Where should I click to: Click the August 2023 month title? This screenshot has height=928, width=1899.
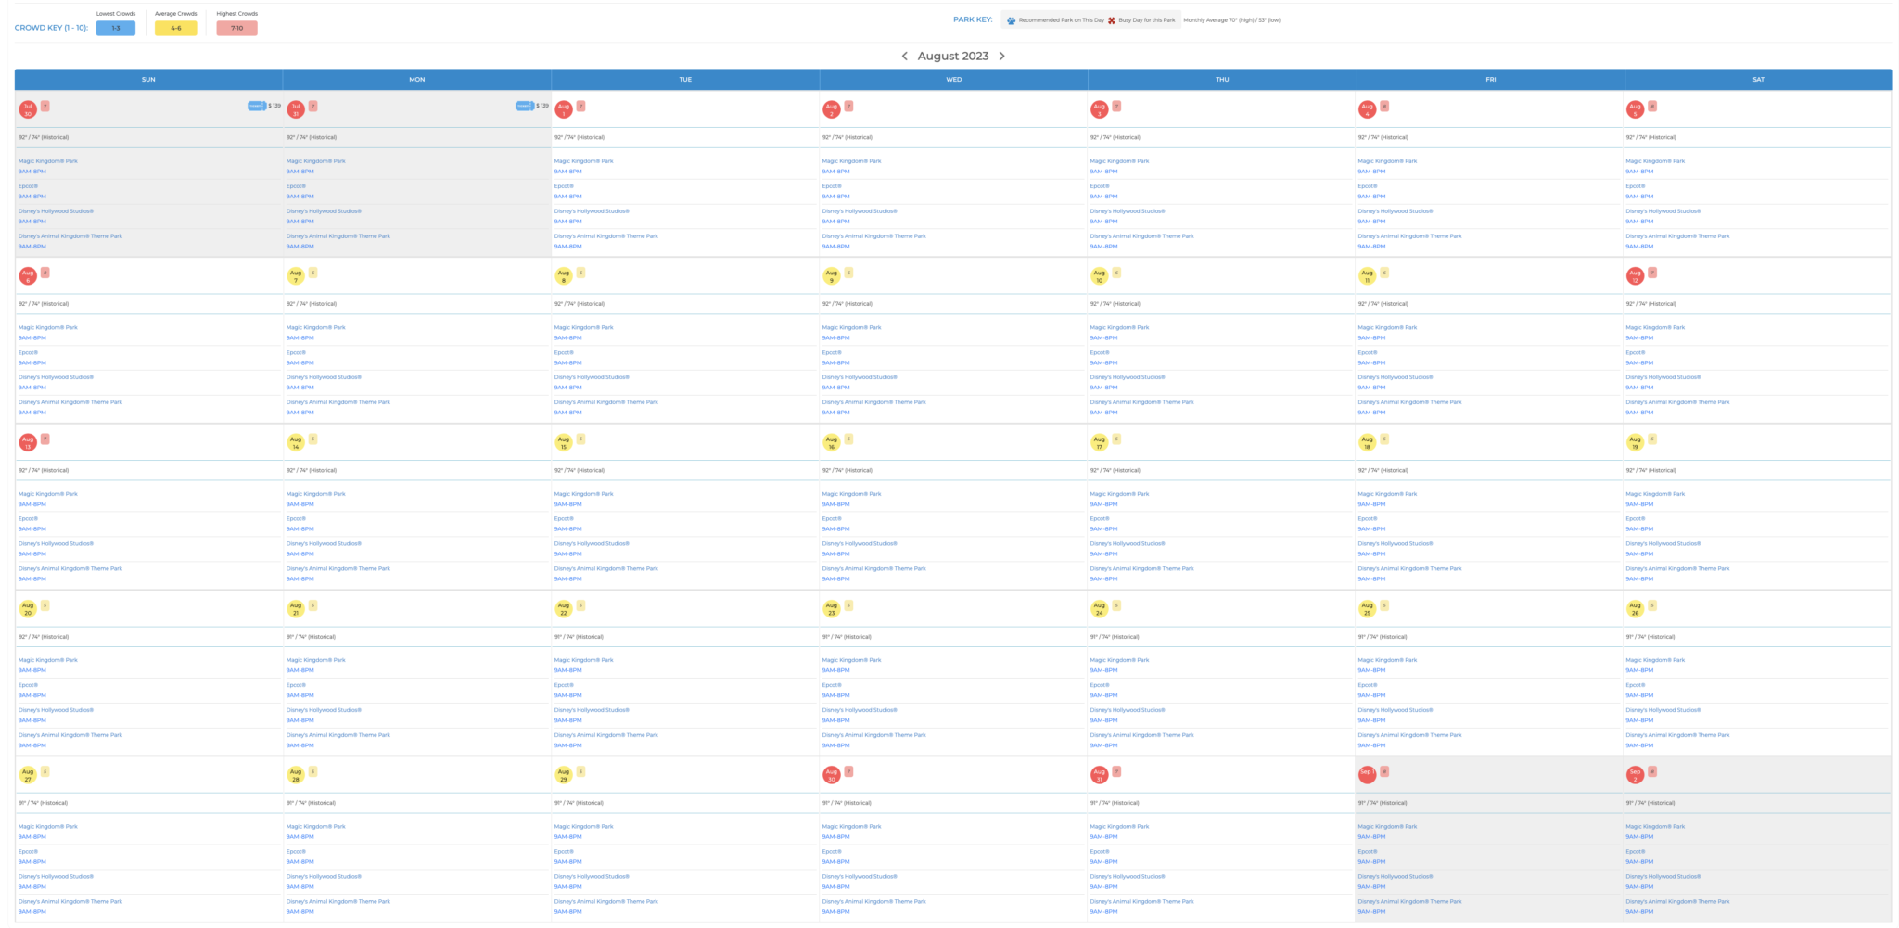952,57
